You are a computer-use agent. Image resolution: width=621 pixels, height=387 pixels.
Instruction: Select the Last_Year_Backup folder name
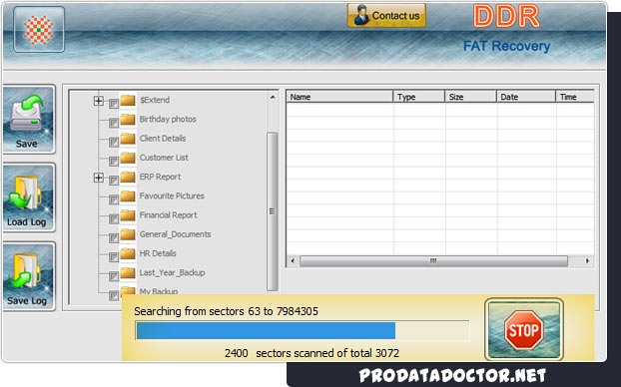172,272
